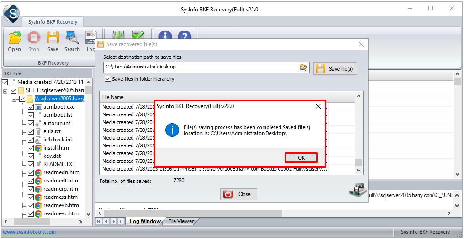Viewport: 464px width, 239px height.
Task: Click tree horizontal scroll left arrow
Action: coord(5,222)
